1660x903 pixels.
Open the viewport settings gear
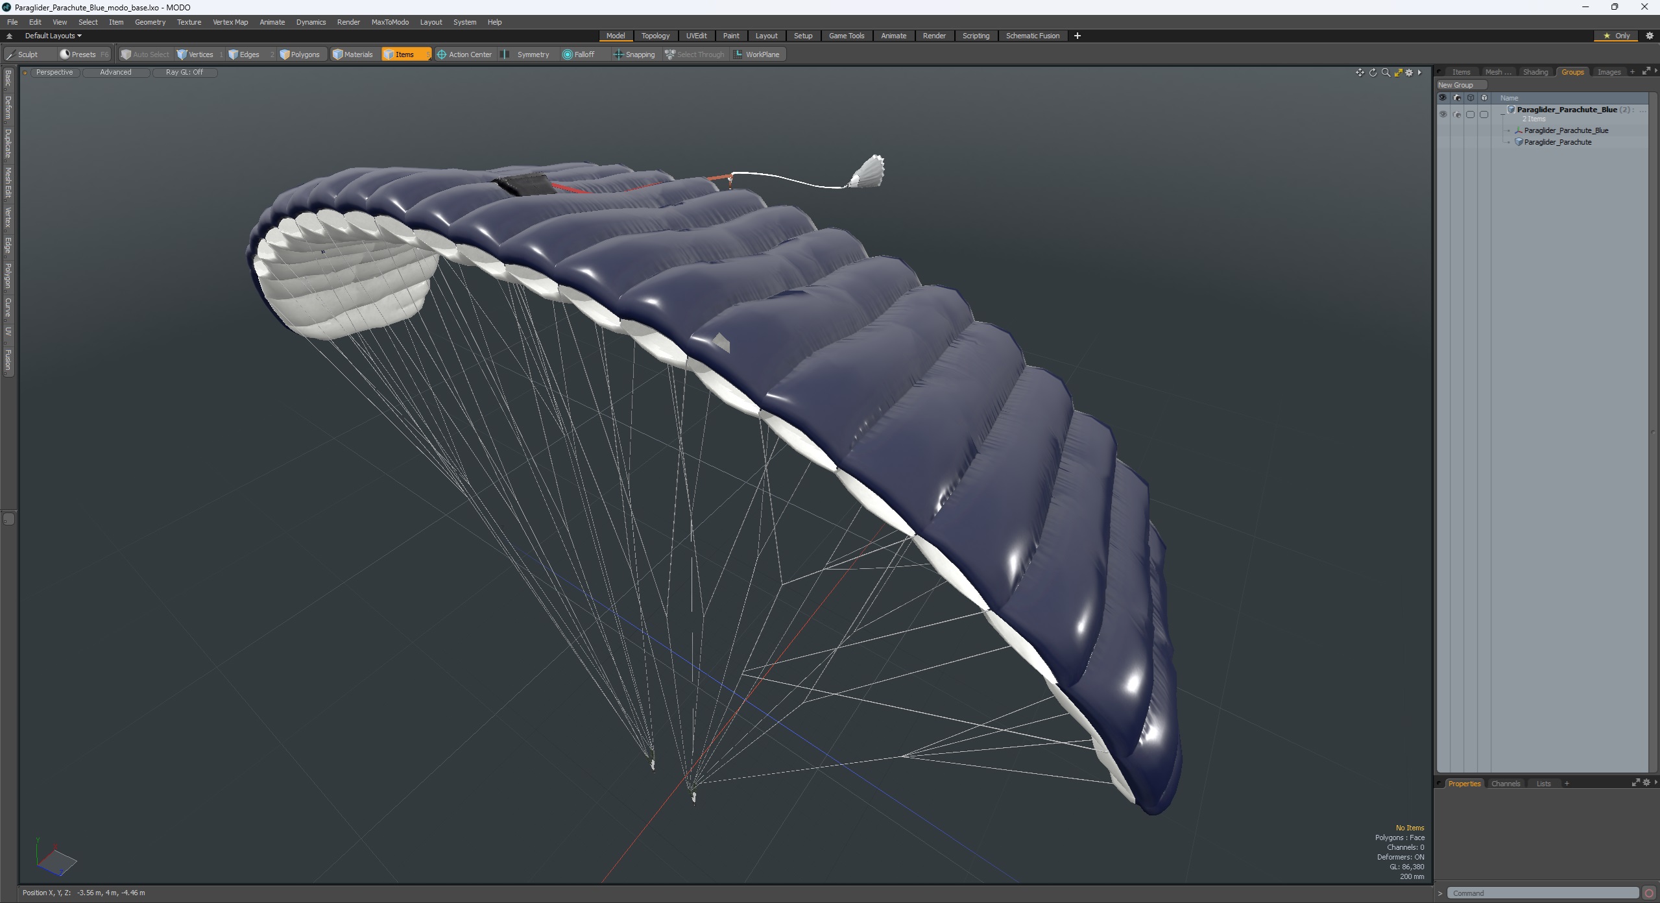1409,73
